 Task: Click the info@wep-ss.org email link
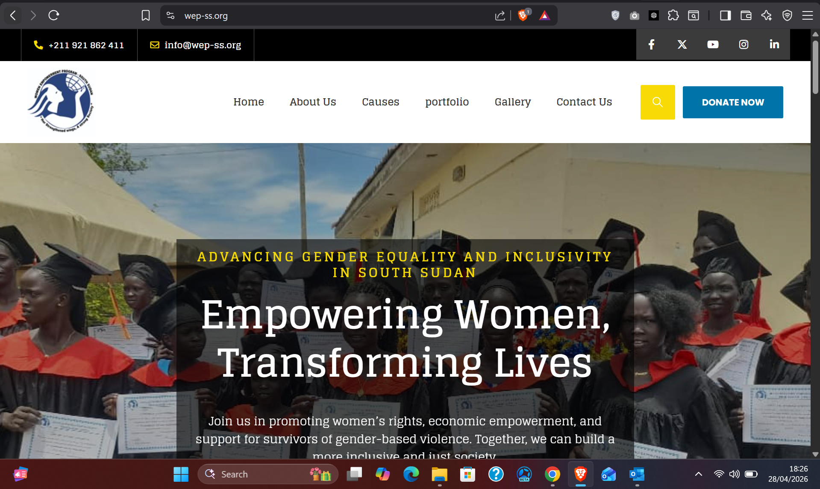coord(203,45)
